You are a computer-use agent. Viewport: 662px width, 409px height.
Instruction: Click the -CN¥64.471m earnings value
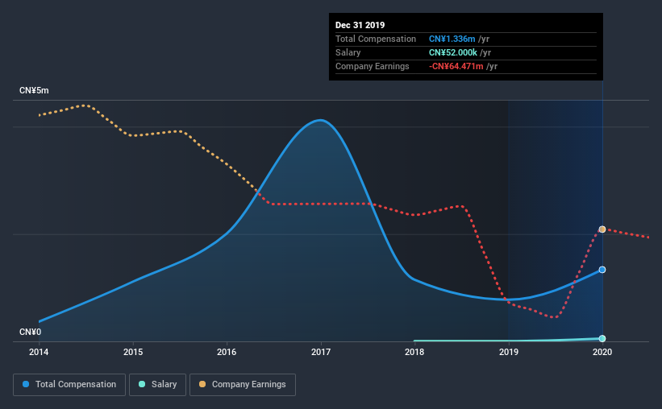456,66
